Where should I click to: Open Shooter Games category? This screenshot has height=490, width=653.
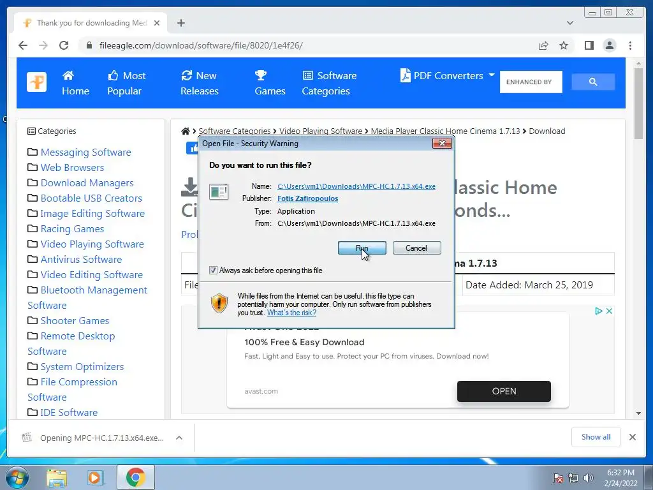75,321
